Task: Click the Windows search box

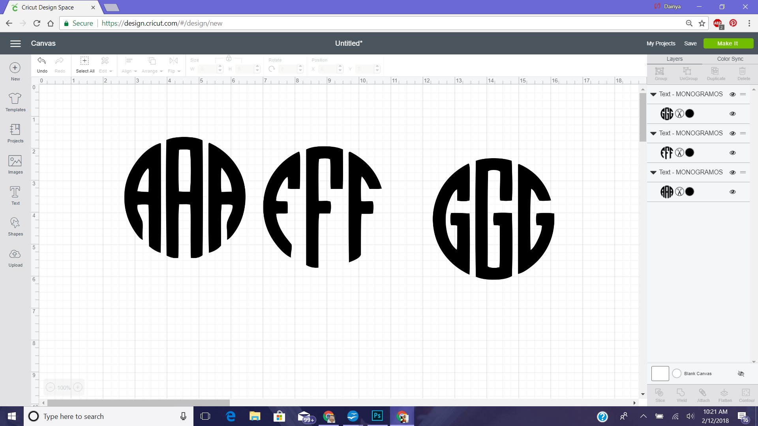Action: coord(109,416)
